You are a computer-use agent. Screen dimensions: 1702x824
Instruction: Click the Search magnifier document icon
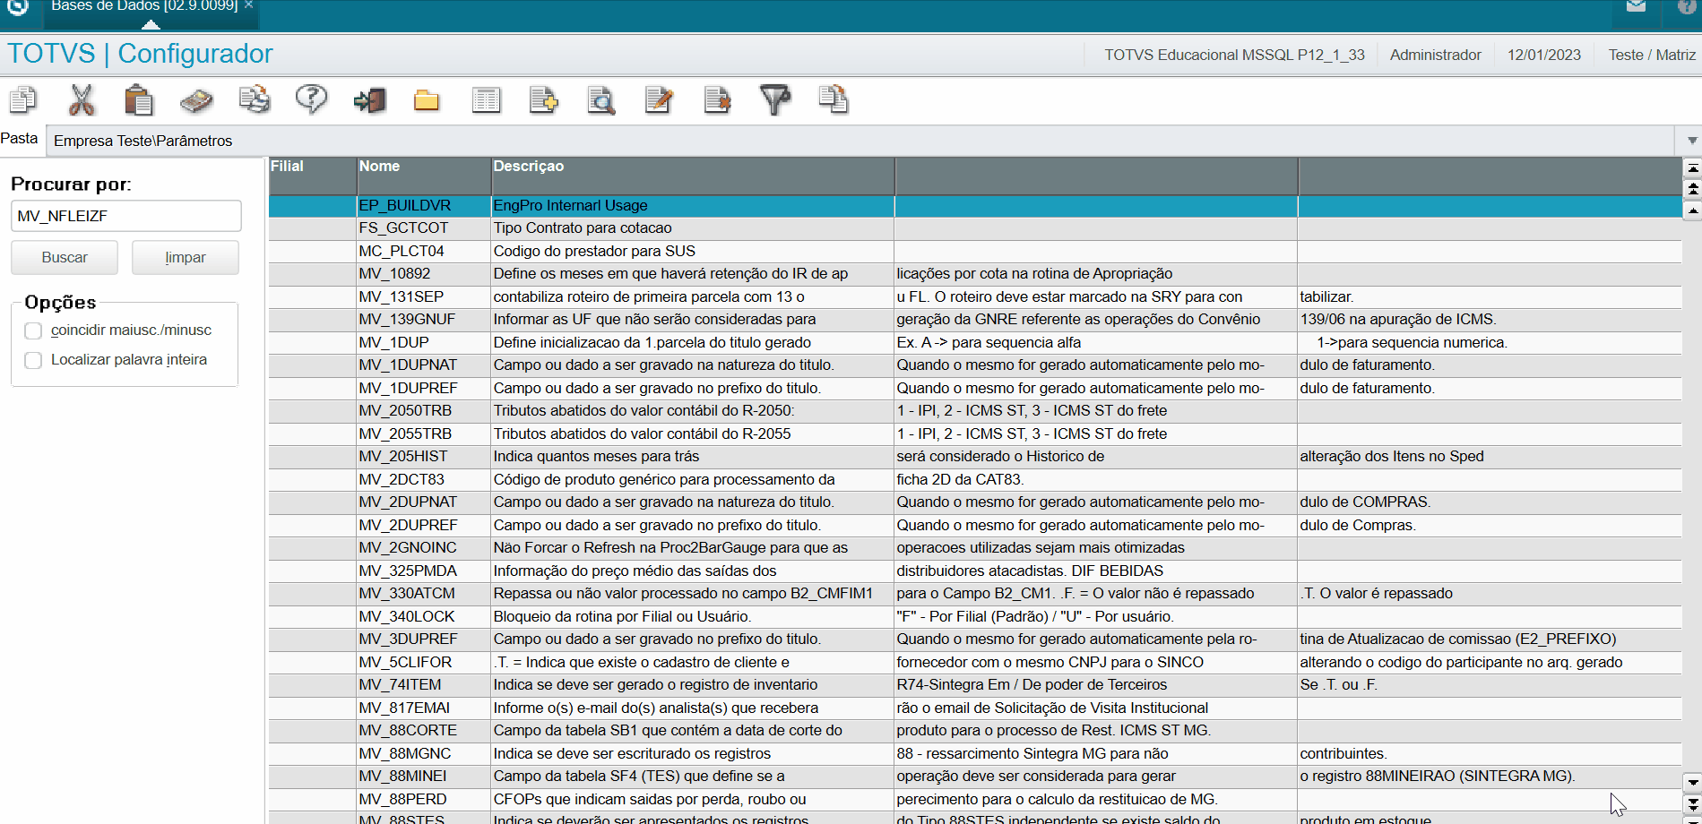coord(601,100)
